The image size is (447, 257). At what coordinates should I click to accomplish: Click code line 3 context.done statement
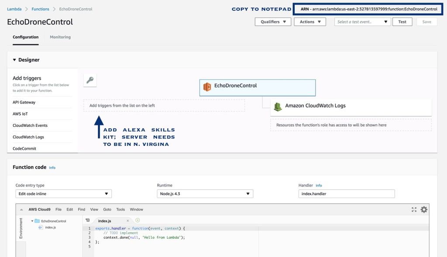coord(144,237)
